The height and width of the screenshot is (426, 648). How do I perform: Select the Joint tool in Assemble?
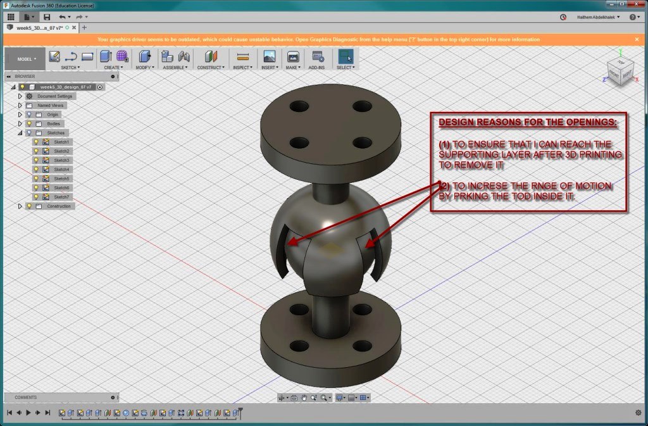coord(184,56)
